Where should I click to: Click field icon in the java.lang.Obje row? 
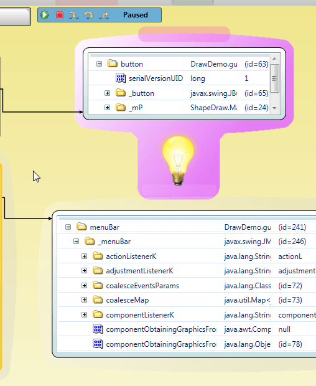point(98,344)
